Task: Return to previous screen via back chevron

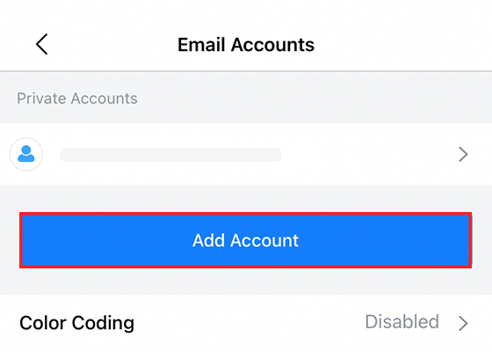Action: coord(42,44)
